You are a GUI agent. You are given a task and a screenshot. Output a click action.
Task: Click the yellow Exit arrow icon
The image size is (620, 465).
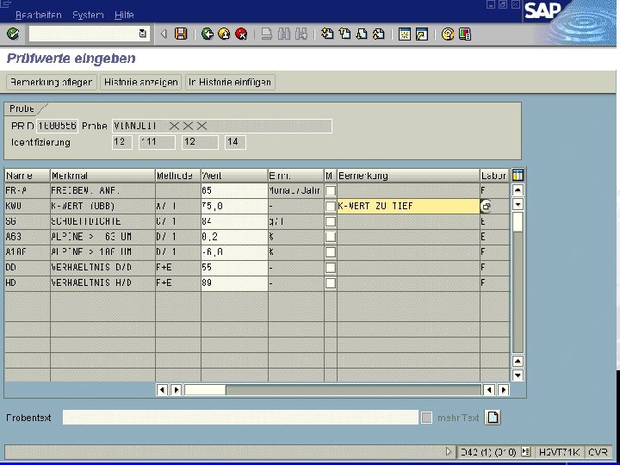(224, 34)
